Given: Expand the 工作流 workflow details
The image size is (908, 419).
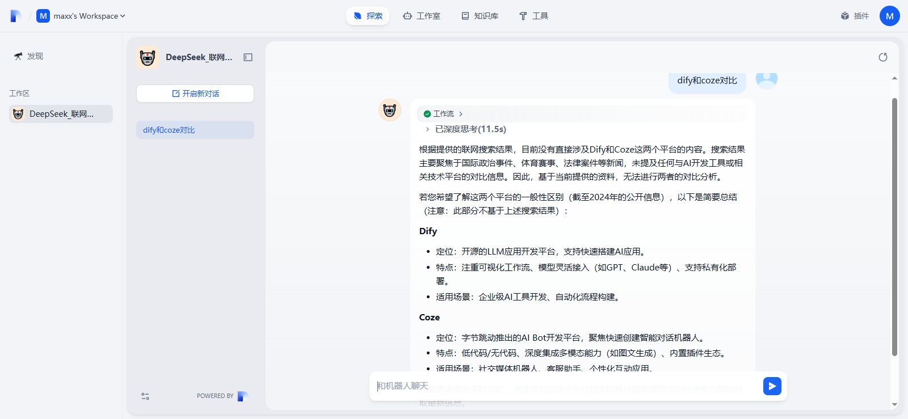Looking at the screenshot, I should [444, 114].
